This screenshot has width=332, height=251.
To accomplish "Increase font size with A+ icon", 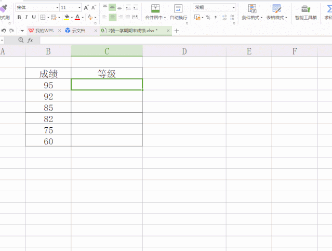I will pos(86,8).
